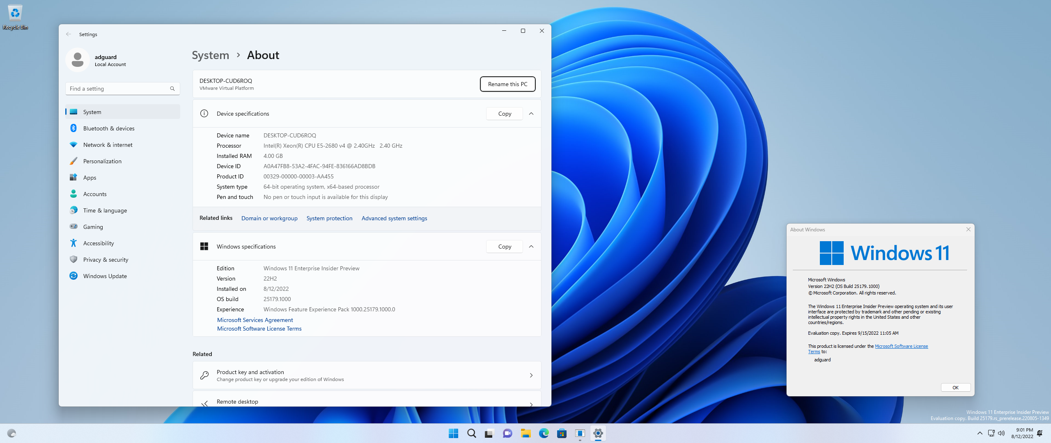Open the Domain or workgroup link
Viewport: 1051px width, 443px height.
269,218
